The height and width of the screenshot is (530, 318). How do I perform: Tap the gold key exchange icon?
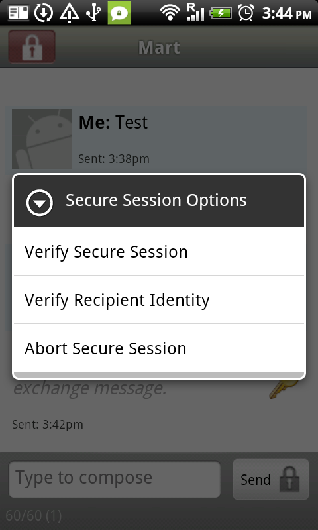click(284, 389)
